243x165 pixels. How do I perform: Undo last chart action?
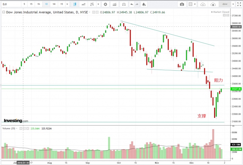coord(132,4)
